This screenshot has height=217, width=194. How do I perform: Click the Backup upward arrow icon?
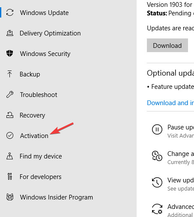(x=10, y=74)
